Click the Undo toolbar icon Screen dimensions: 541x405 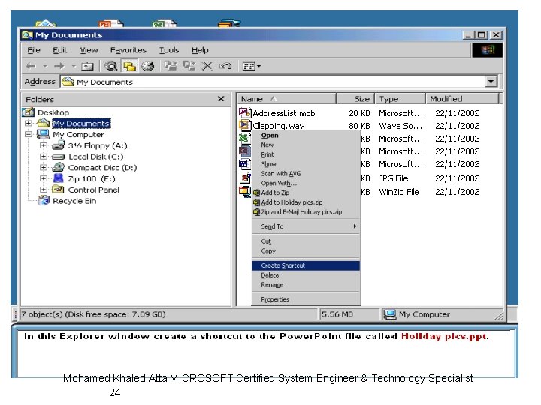pyautogui.click(x=225, y=66)
